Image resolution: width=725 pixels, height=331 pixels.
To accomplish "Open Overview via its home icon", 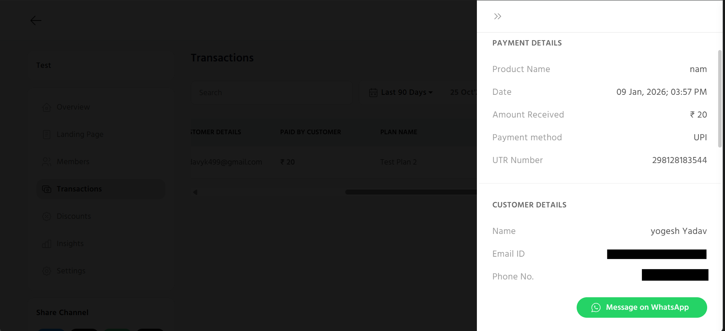I will [x=47, y=107].
